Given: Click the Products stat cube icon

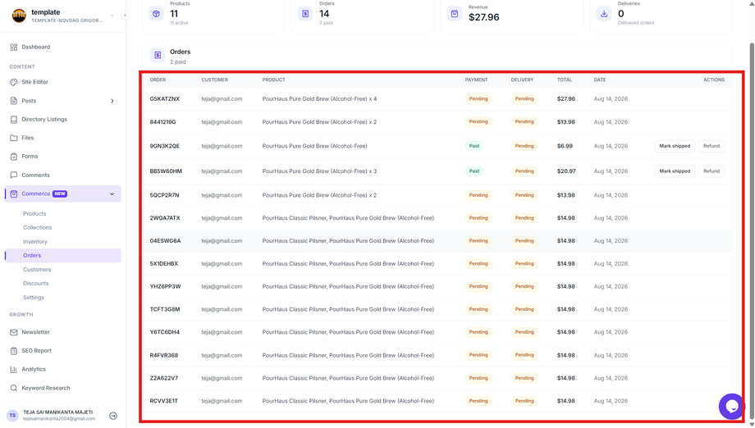Looking at the screenshot, I should [x=156, y=14].
